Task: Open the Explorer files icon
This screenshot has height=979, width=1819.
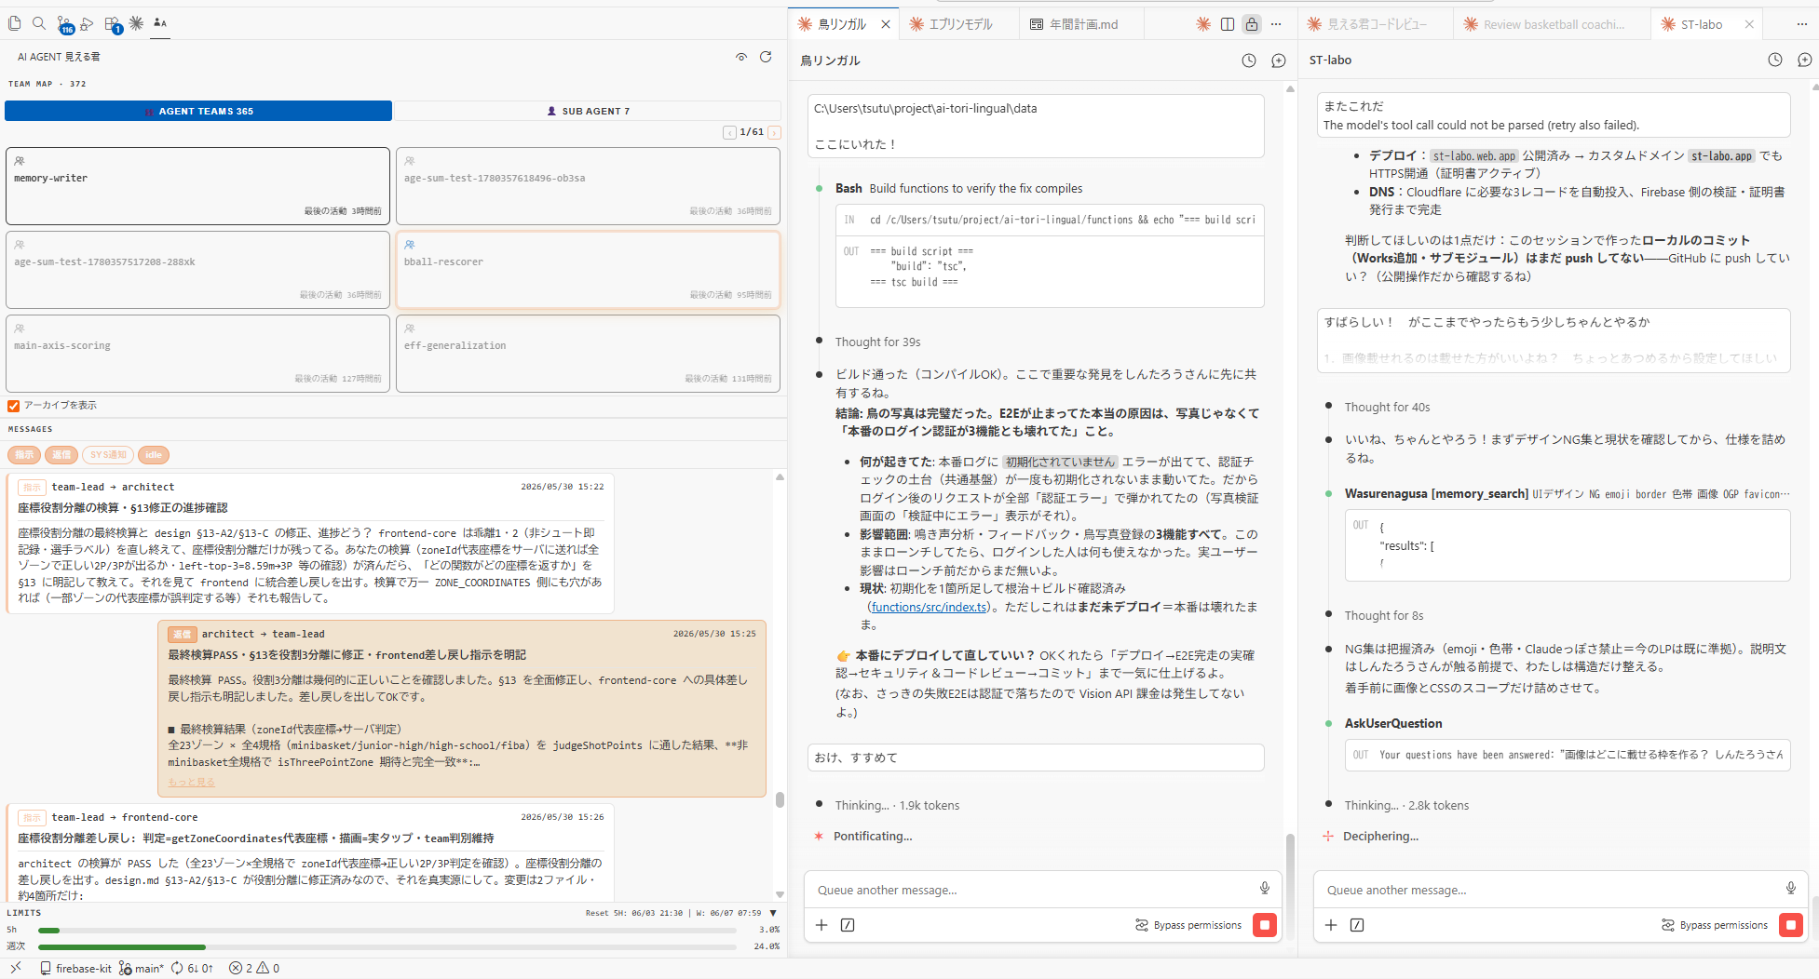Action: click(x=14, y=23)
